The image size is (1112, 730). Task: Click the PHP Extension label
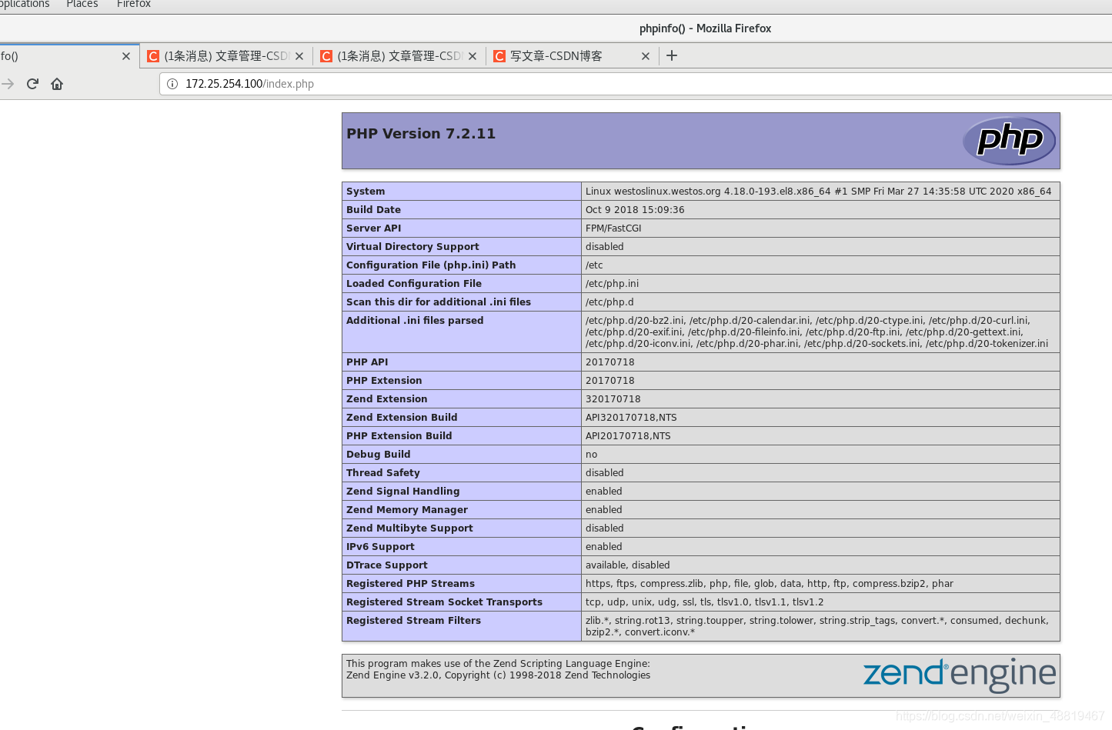tap(384, 381)
